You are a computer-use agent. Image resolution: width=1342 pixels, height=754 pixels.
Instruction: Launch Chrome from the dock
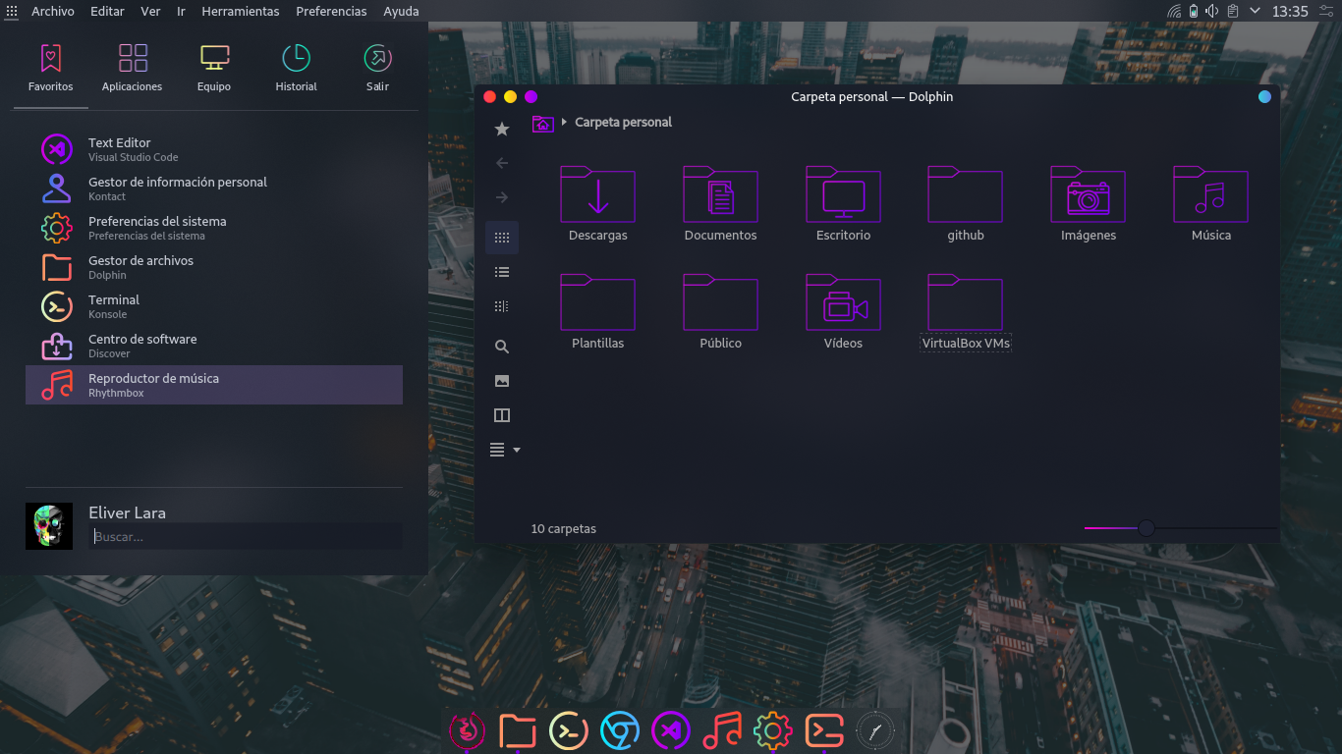620,730
